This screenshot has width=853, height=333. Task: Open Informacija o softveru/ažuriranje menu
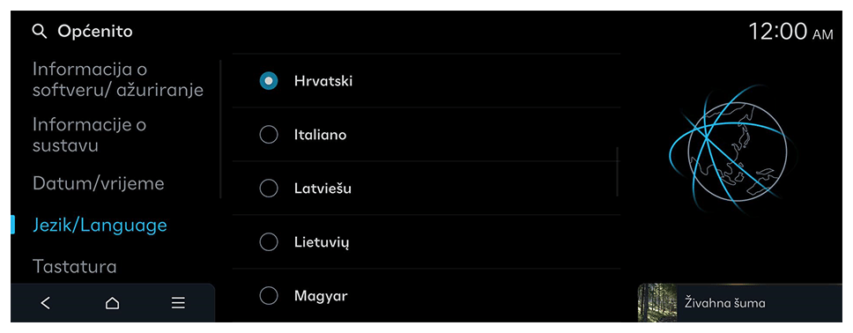pos(117,79)
